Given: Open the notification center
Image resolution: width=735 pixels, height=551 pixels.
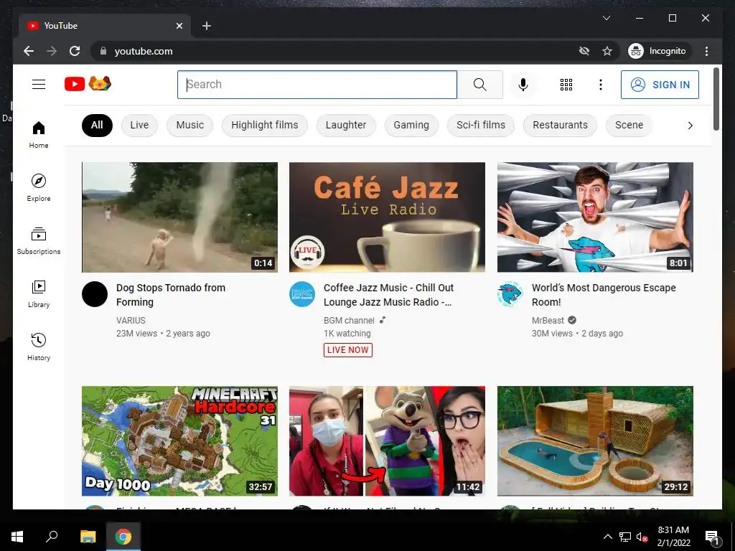Looking at the screenshot, I should (712, 537).
